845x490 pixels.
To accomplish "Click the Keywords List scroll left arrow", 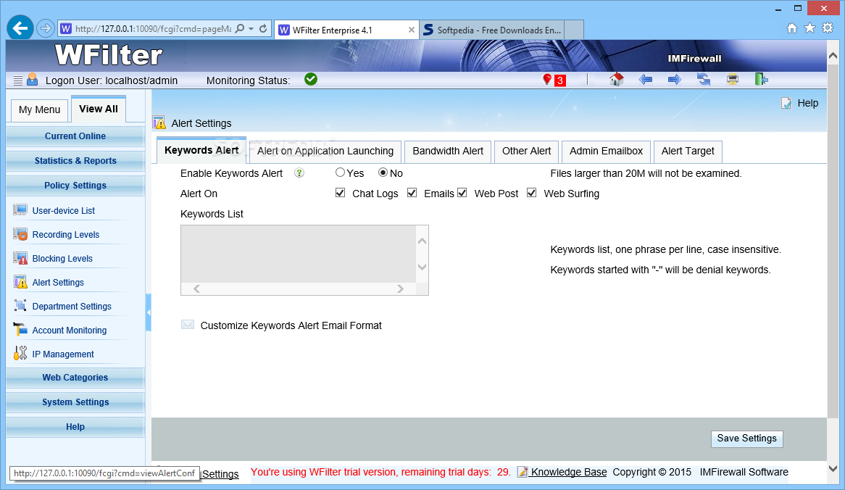I will click(196, 289).
